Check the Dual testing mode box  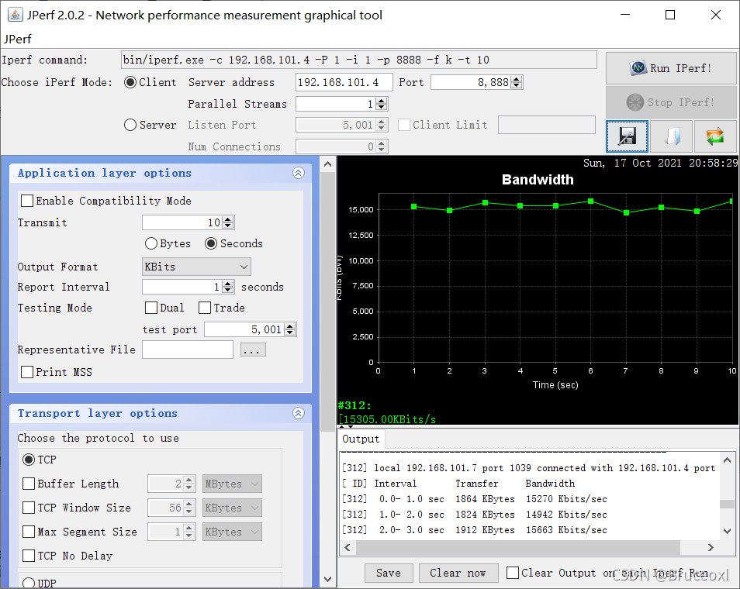point(151,308)
